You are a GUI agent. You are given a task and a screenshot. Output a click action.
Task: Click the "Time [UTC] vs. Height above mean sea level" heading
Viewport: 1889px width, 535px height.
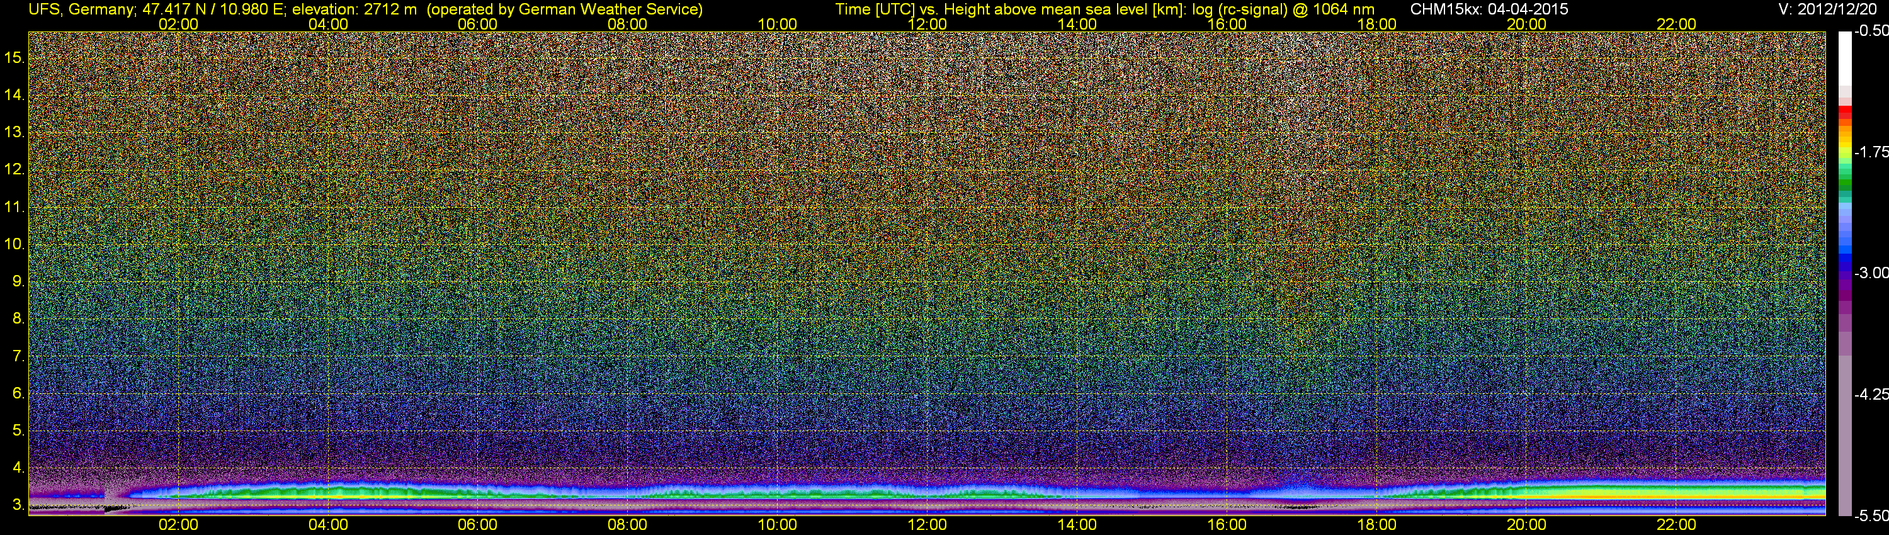pos(1013,9)
